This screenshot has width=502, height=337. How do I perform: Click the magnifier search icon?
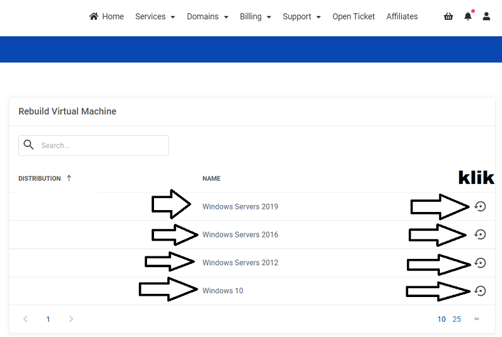click(x=29, y=145)
